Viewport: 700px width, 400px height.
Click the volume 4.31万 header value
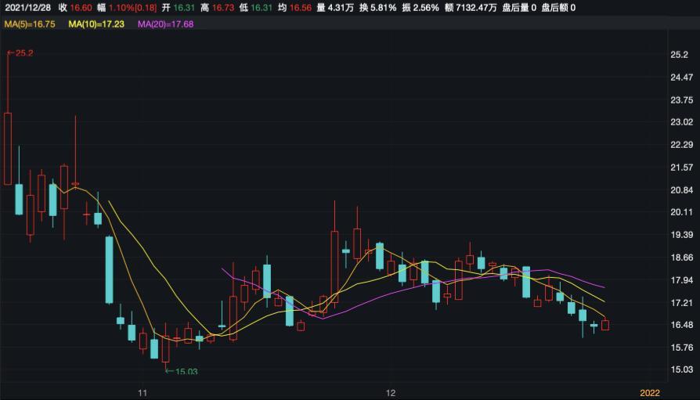(341, 8)
